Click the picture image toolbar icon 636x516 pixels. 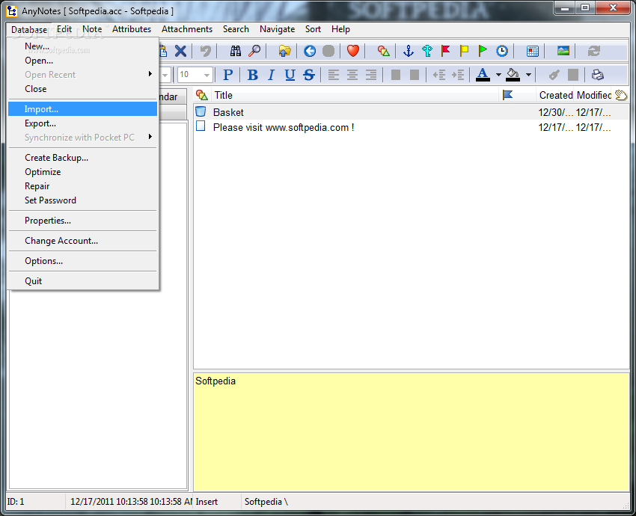point(563,51)
